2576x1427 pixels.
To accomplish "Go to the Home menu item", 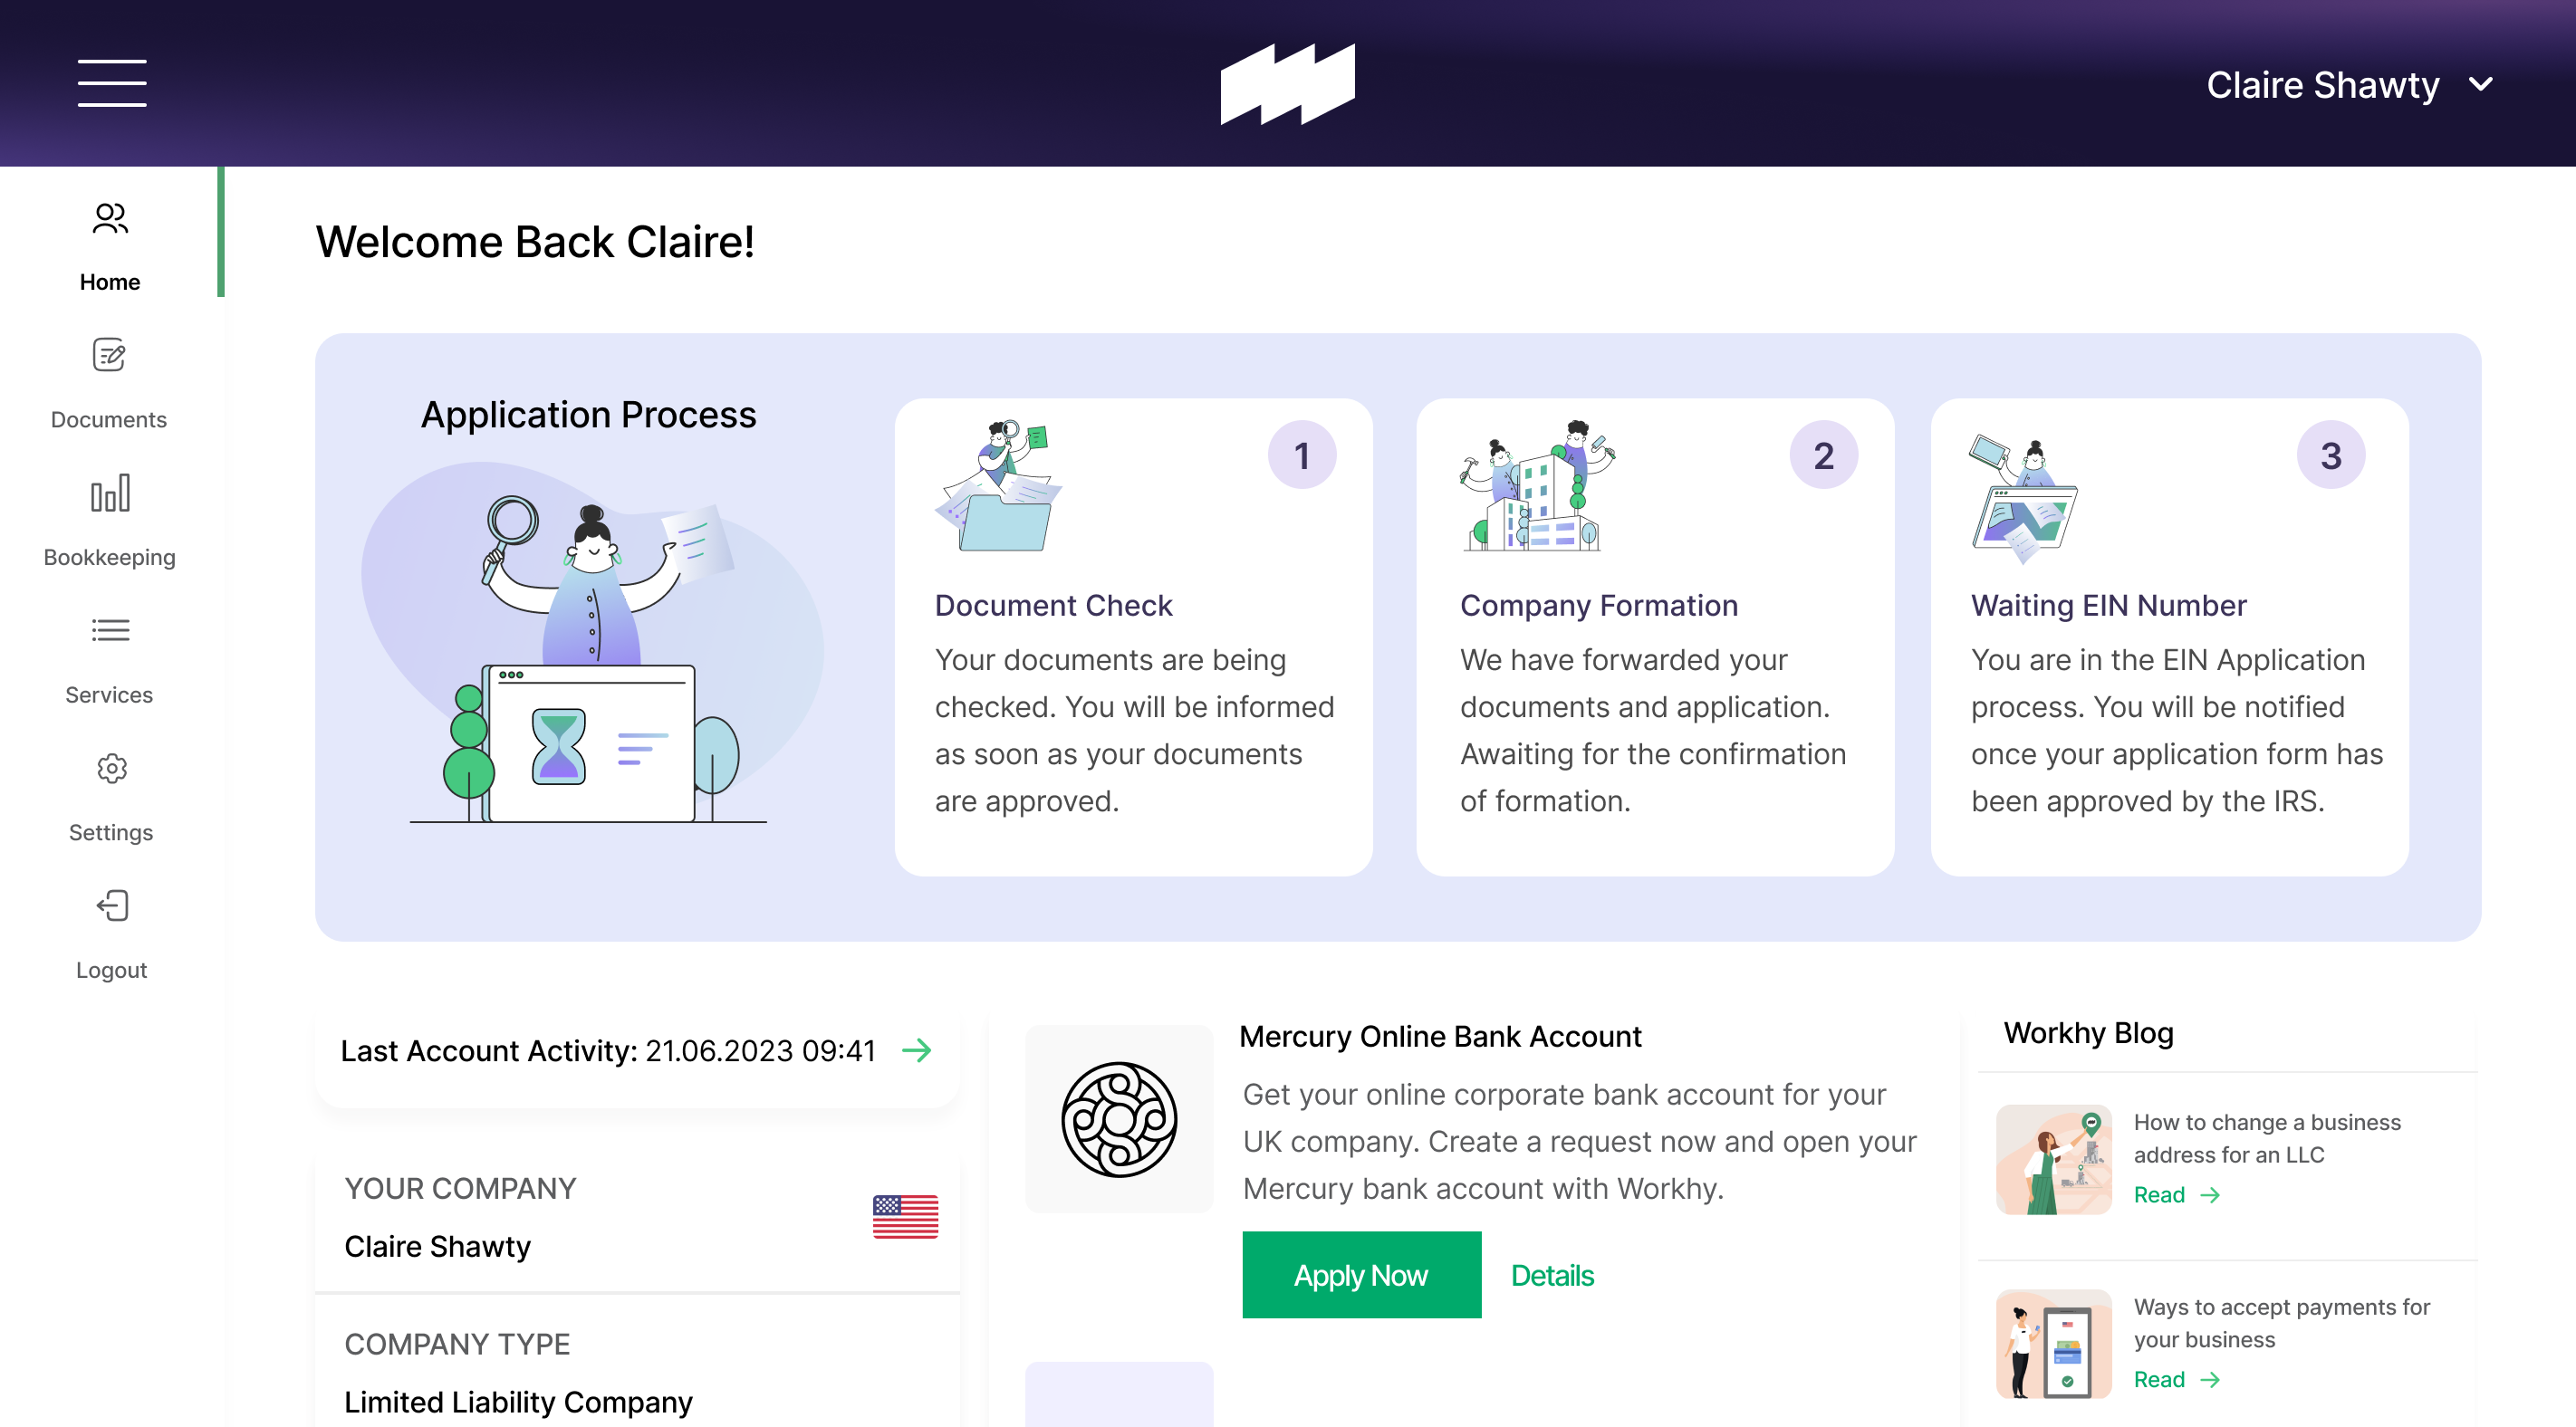I will 110,247.
